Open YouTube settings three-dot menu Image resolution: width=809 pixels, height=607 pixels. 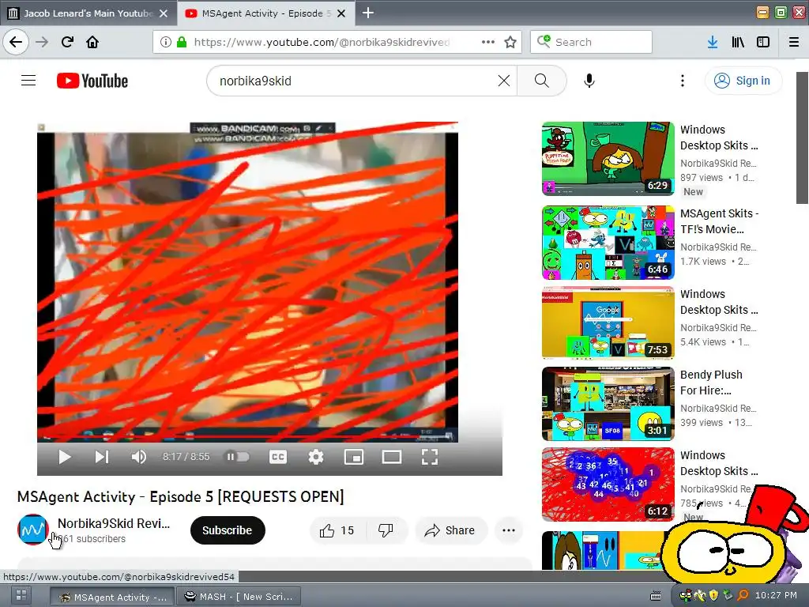(683, 81)
